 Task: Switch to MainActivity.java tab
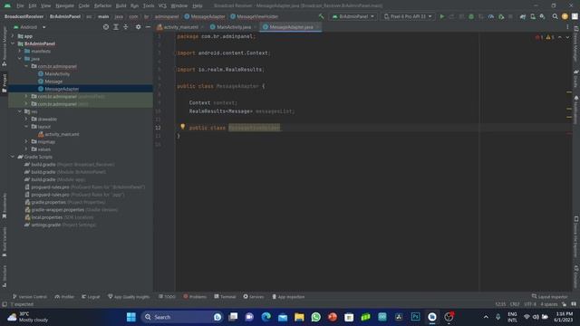pos(233,27)
